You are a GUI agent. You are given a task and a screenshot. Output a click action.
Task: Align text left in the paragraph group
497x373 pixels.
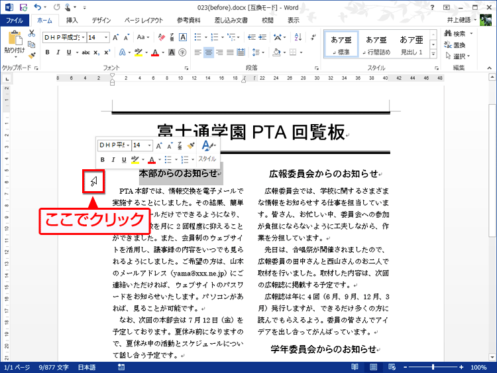click(x=197, y=52)
